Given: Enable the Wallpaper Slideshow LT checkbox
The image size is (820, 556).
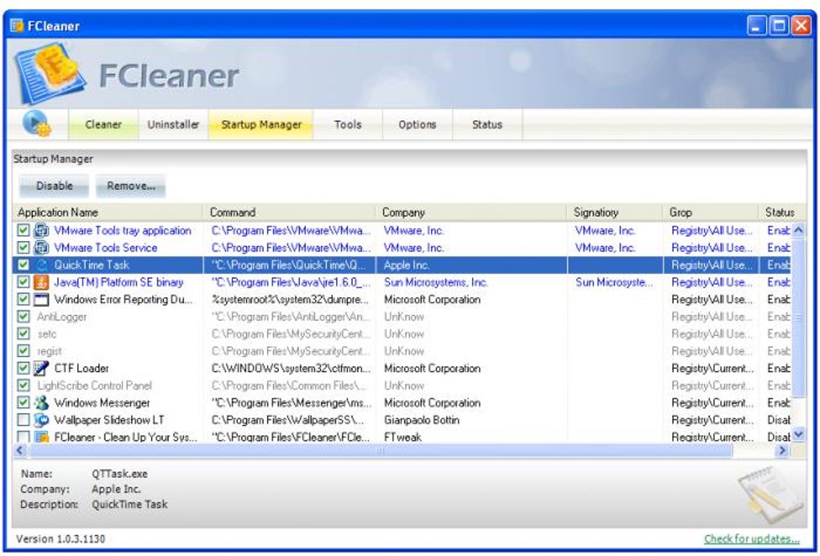Looking at the screenshot, I should coord(23,420).
